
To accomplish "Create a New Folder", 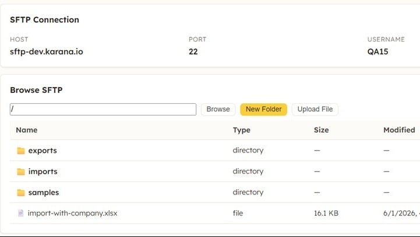I will [x=263, y=109].
